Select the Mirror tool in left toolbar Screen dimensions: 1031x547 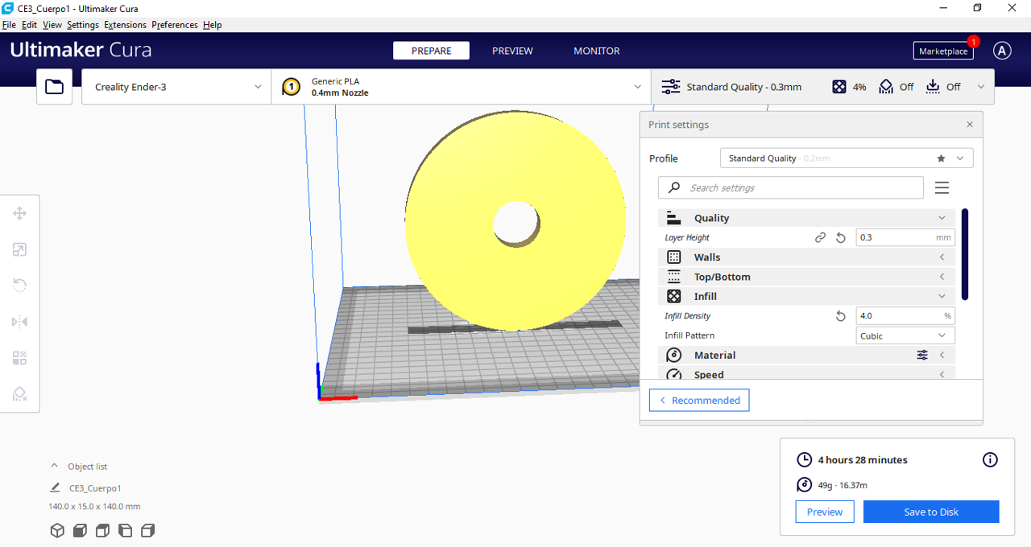pos(20,322)
